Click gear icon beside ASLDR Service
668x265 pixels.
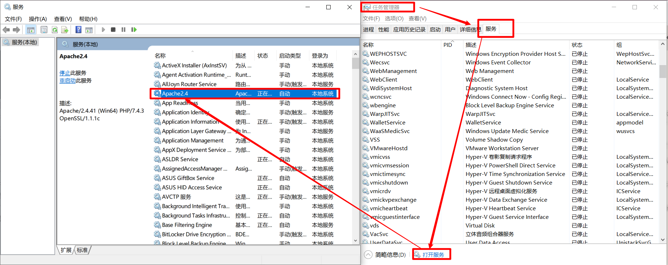[157, 159]
